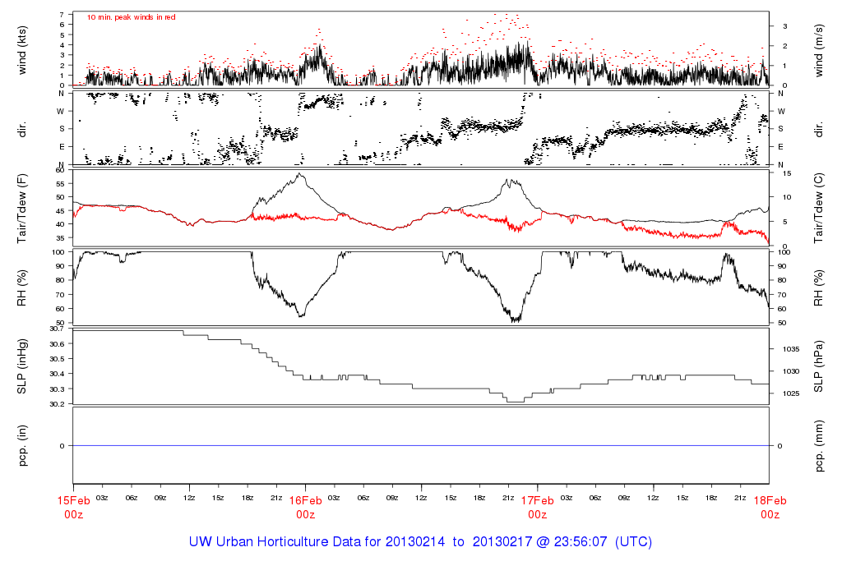Click the 16Feb 00z date label

tap(306, 508)
